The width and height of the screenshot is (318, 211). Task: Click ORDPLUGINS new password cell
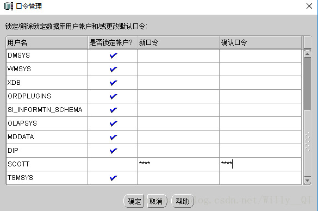click(x=178, y=96)
